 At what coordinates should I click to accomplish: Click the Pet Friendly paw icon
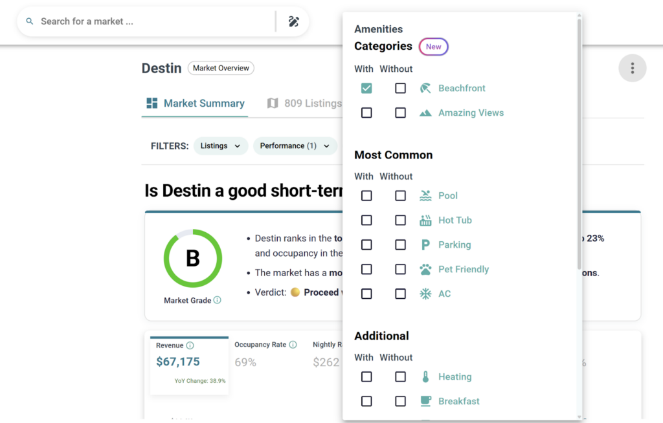(x=425, y=270)
